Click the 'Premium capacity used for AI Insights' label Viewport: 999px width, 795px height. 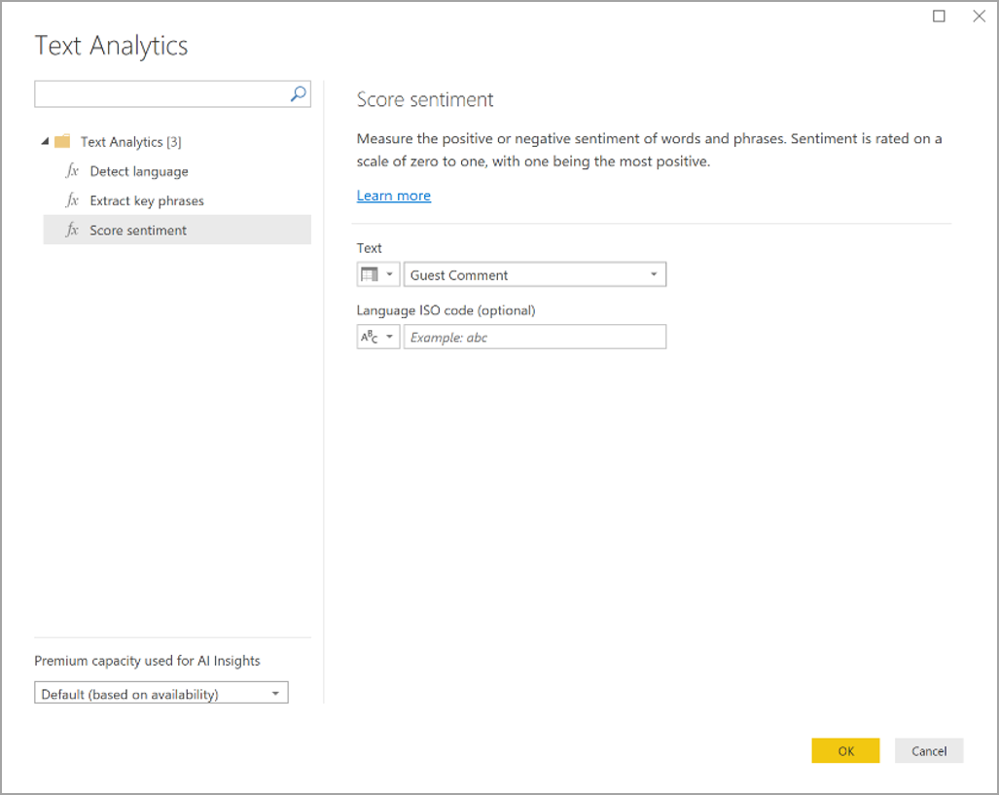click(x=147, y=661)
